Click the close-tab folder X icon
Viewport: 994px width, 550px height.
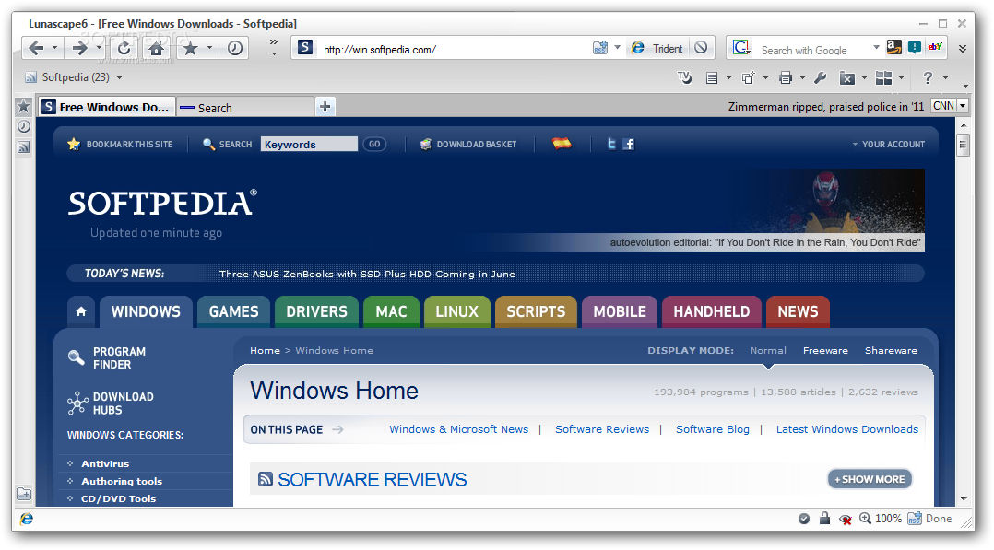(x=846, y=78)
